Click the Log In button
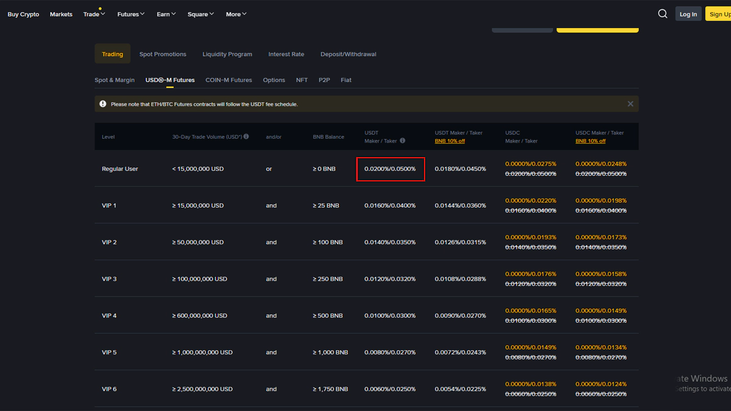 click(x=688, y=14)
